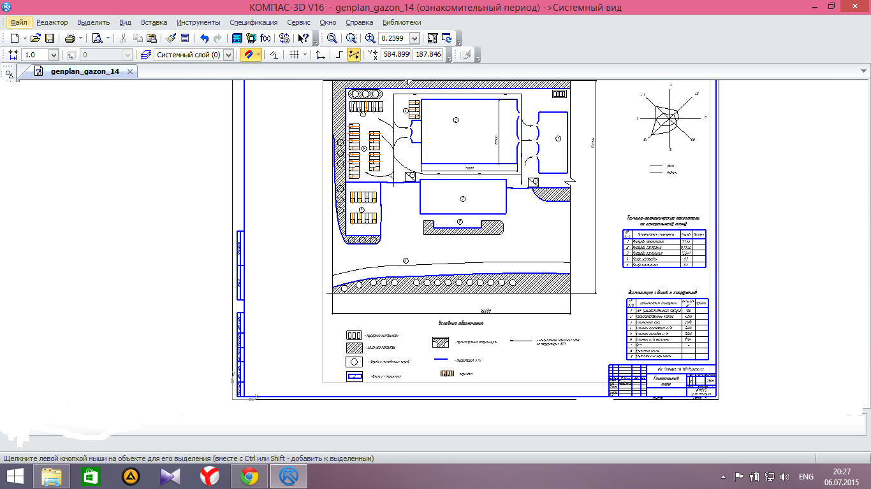Click the Y coordinate field 187.846

pyautogui.click(x=428, y=55)
